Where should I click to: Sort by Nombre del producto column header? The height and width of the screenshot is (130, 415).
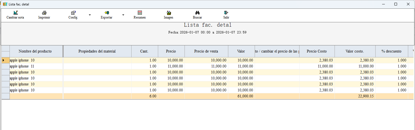(35, 51)
